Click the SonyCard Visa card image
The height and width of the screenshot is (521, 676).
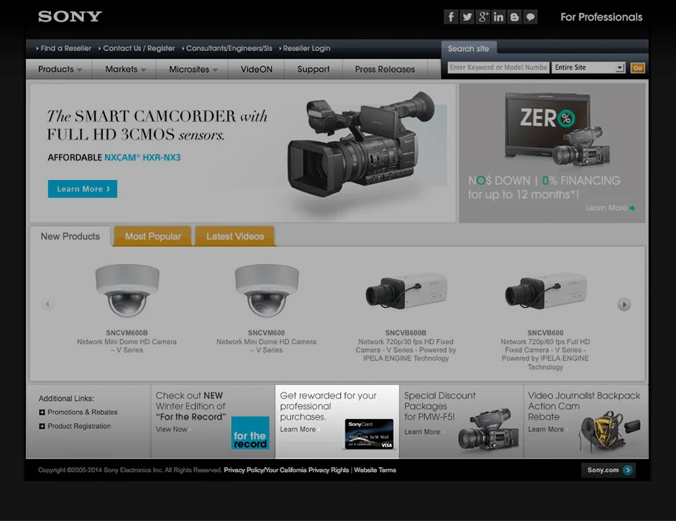(x=369, y=434)
